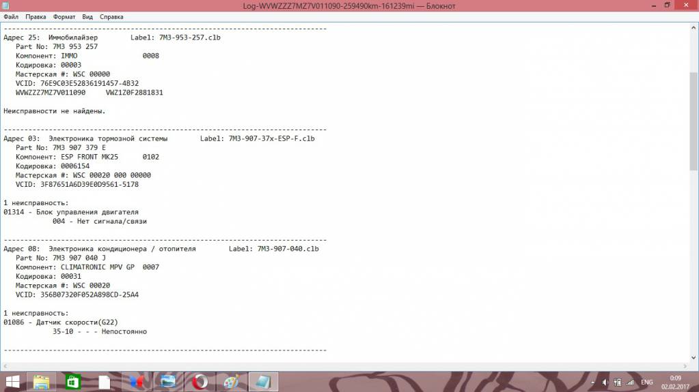
Task: Open the network signal tray icon
Action: [x=629, y=382]
